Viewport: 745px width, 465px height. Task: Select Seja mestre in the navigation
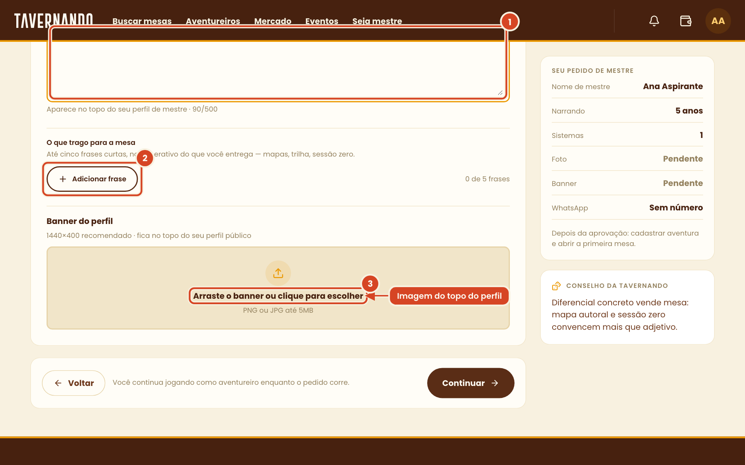tap(377, 21)
